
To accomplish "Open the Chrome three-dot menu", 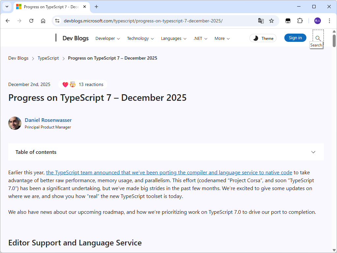I will point(329,21).
